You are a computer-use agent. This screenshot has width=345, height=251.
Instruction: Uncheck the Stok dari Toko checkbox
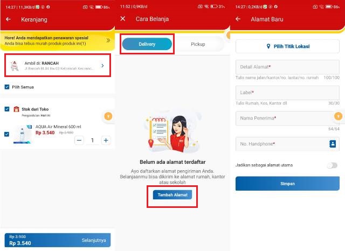7,109
